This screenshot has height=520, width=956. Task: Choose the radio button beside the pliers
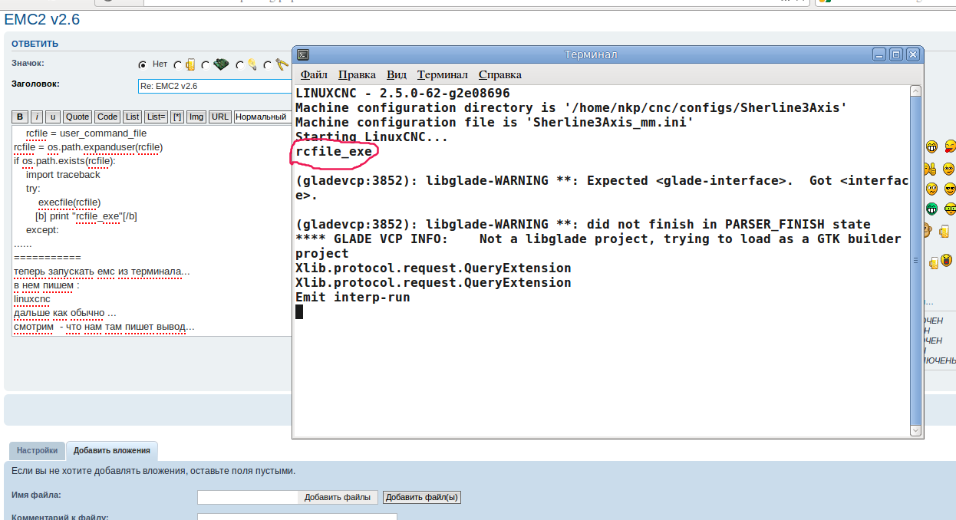[267, 65]
